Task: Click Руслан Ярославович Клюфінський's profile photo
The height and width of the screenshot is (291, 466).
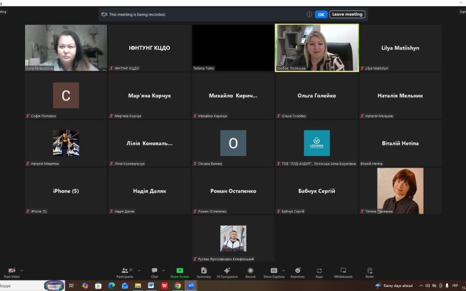Action: point(234,239)
